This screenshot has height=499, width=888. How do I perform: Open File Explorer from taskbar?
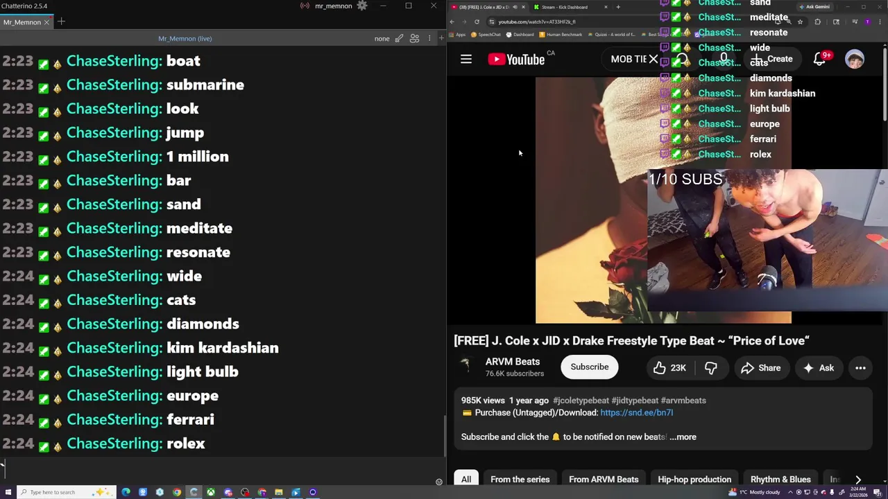[278, 492]
